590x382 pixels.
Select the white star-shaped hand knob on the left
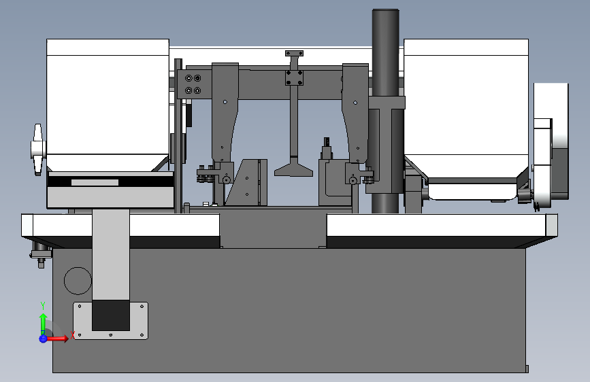[x=37, y=150]
